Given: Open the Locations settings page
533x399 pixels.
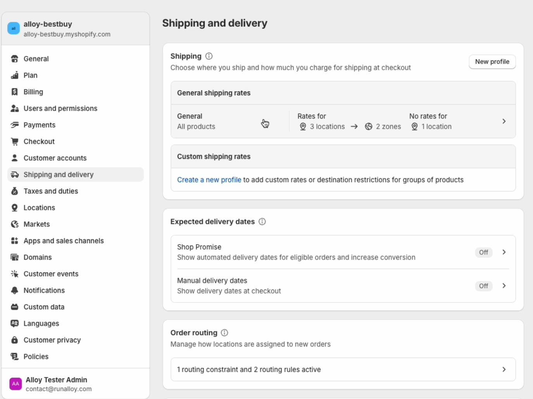Looking at the screenshot, I should (39, 208).
